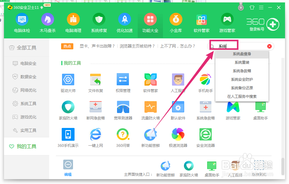Launch 360问答 tool
289x184 pixels.
coord(123,138)
